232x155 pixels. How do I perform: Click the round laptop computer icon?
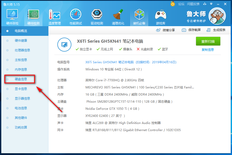(x=64, y=44)
